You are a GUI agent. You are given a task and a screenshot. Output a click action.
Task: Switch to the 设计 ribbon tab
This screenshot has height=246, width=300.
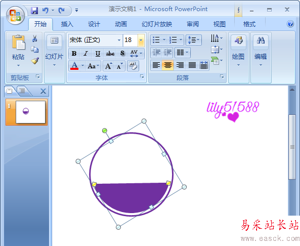pyautogui.click(x=94, y=24)
